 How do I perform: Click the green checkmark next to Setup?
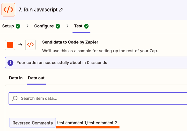click(18, 26)
